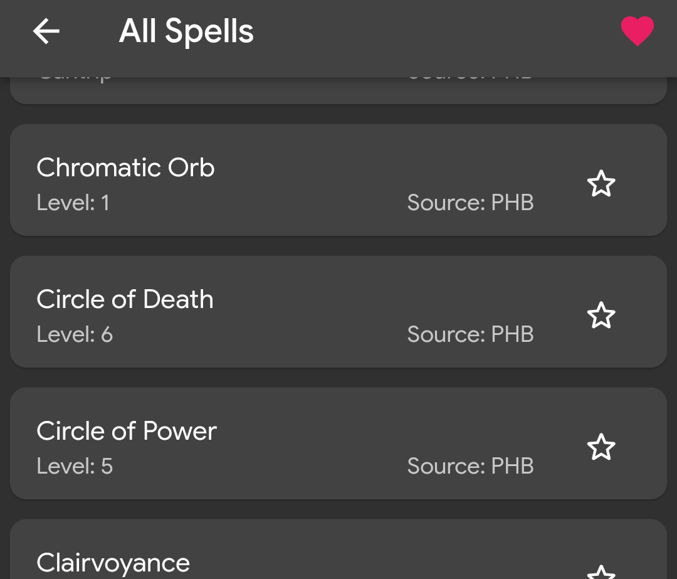The width and height of the screenshot is (677, 579).
Task: Click the gap between Chromatic Orb and Circle of Death cards
Action: pos(338,246)
